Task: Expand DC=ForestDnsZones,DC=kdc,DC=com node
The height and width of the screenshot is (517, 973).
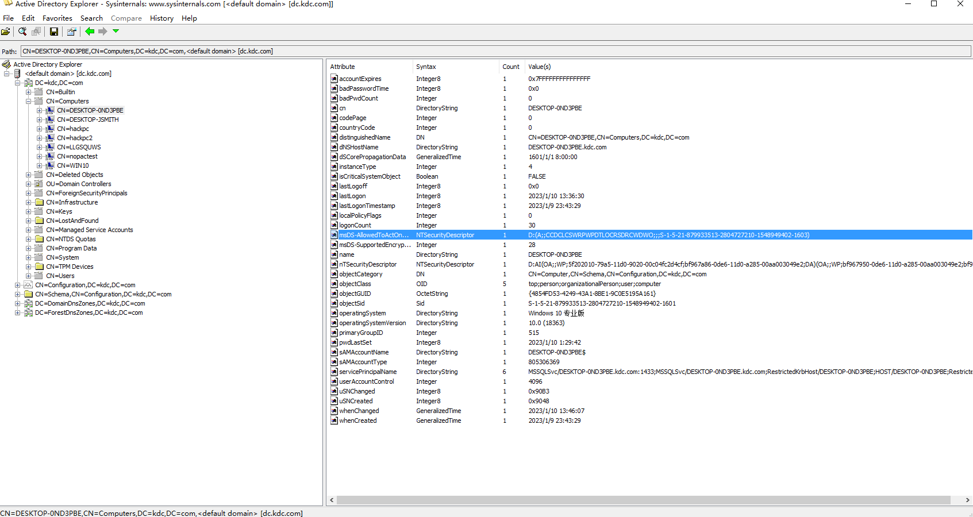Action: [x=18, y=312]
